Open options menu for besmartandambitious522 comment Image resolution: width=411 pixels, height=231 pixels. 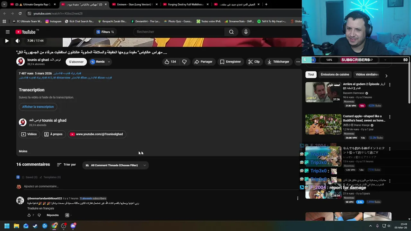tap(298, 198)
